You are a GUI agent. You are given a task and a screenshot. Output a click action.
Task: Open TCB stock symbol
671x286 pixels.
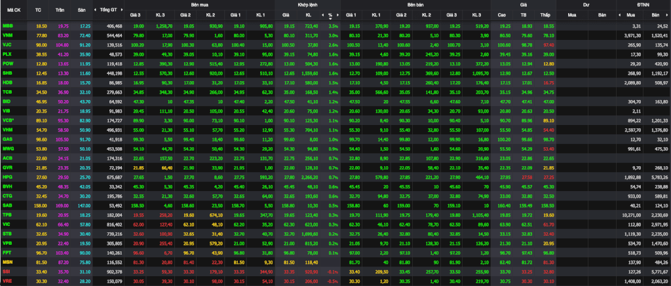point(7,92)
